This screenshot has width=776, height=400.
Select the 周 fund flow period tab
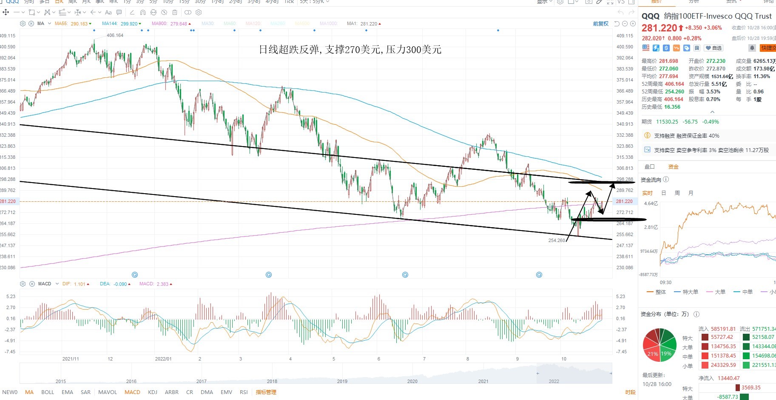(x=677, y=193)
